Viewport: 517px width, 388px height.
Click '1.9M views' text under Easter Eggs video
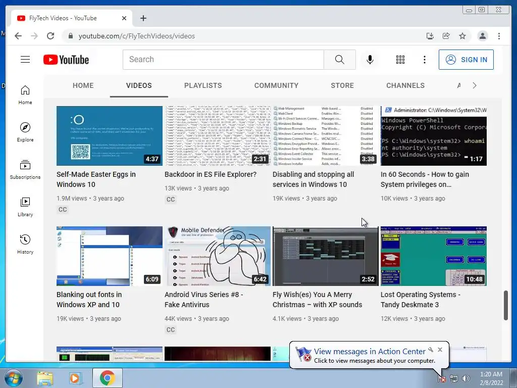point(72,198)
